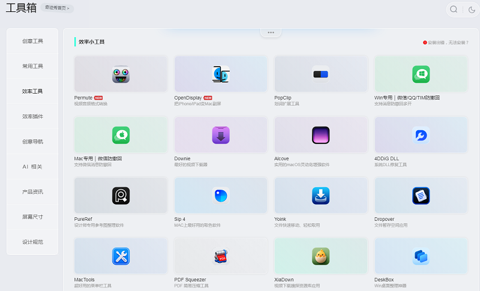Image resolution: width=480 pixels, height=291 pixels.
Task: Open the 4DDiG DLL title link
Action: pyautogui.click(x=386, y=158)
